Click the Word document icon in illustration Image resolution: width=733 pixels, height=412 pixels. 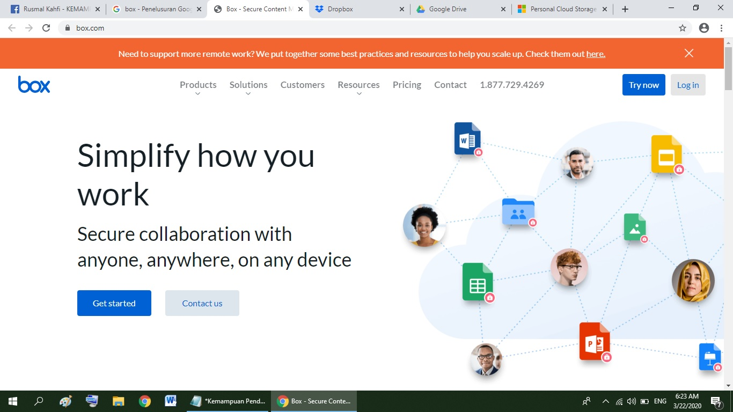[x=467, y=138]
